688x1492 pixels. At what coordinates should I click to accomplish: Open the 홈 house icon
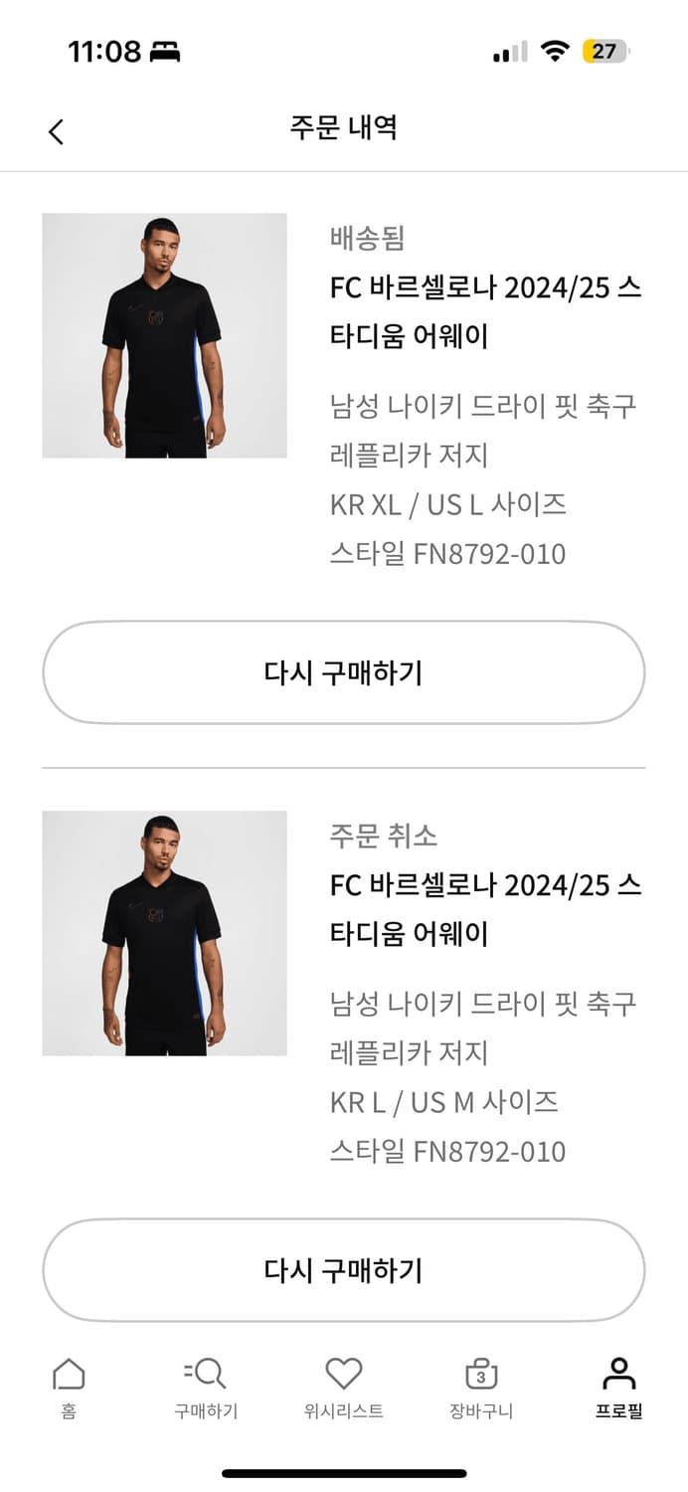coord(67,1374)
